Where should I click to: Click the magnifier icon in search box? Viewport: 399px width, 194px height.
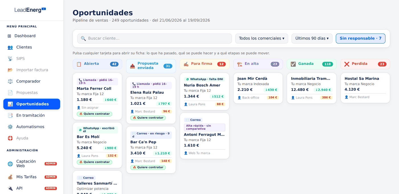pos(83,38)
